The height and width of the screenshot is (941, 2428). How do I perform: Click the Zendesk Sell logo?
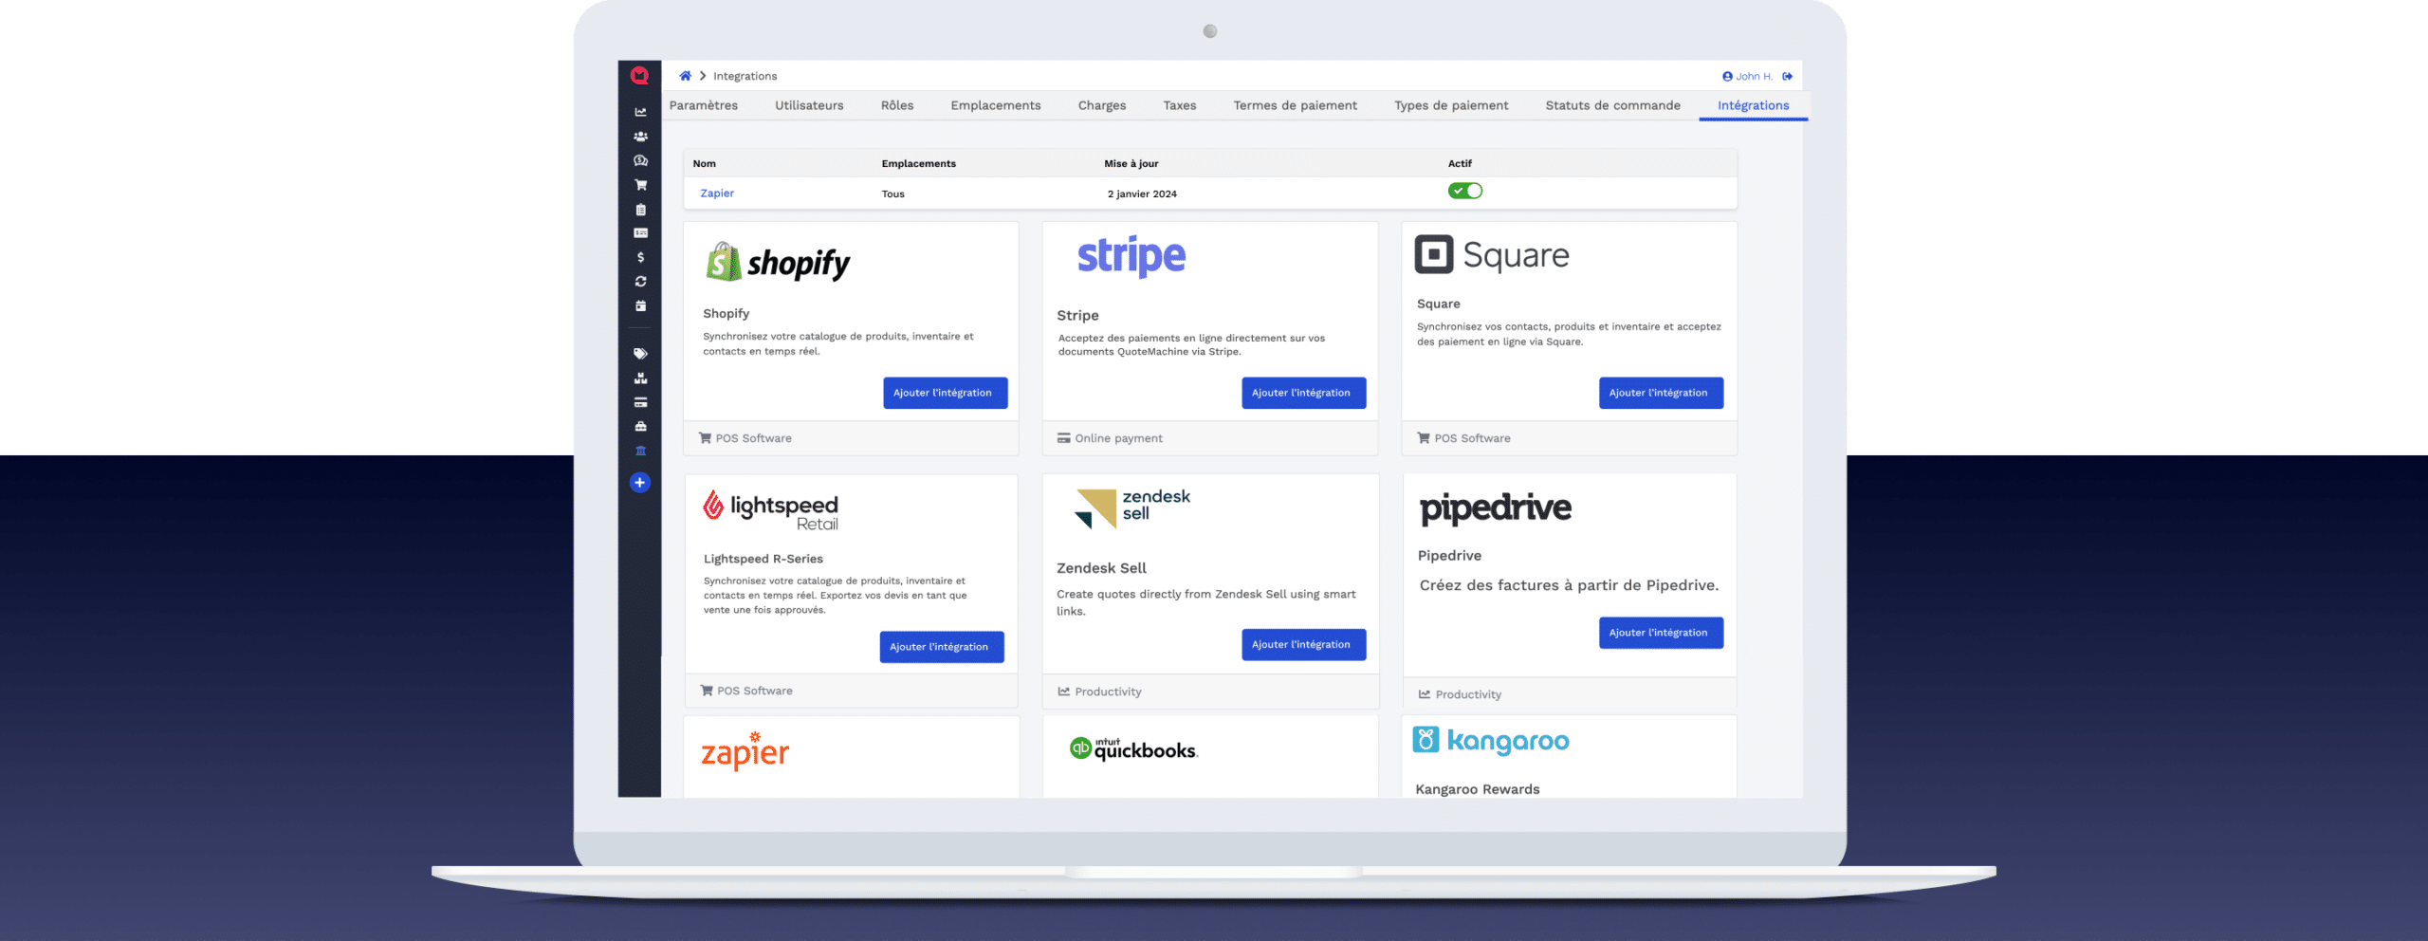1132,507
